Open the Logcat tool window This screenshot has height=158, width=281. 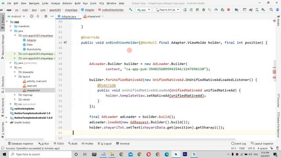click(x=104, y=144)
